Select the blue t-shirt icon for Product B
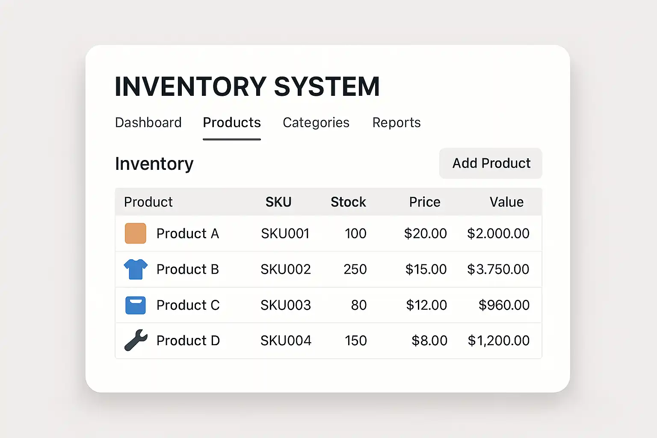657x438 pixels. click(x=136, y=269)
